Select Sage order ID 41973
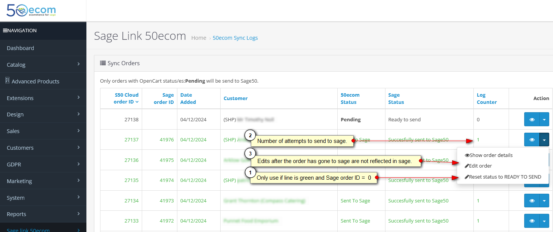This screenshot has width=553, height=232. pyautogui.click(x=167, y=201)
